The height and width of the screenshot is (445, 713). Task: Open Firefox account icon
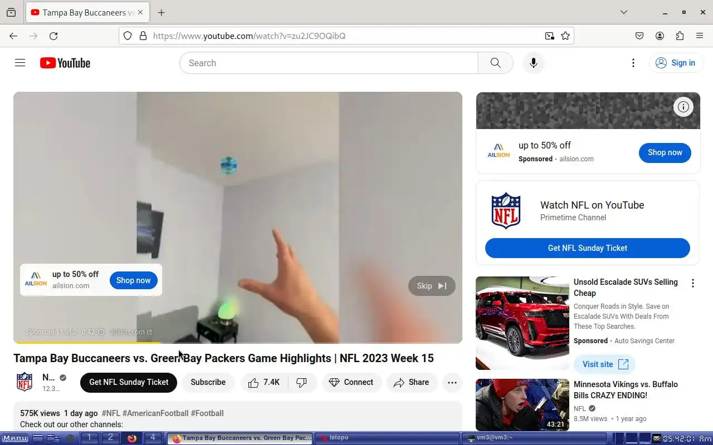tap(660, 36)
